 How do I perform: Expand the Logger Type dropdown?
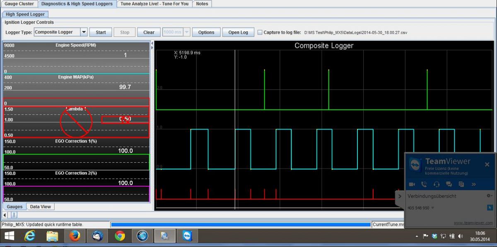click(x=83, y=32)
